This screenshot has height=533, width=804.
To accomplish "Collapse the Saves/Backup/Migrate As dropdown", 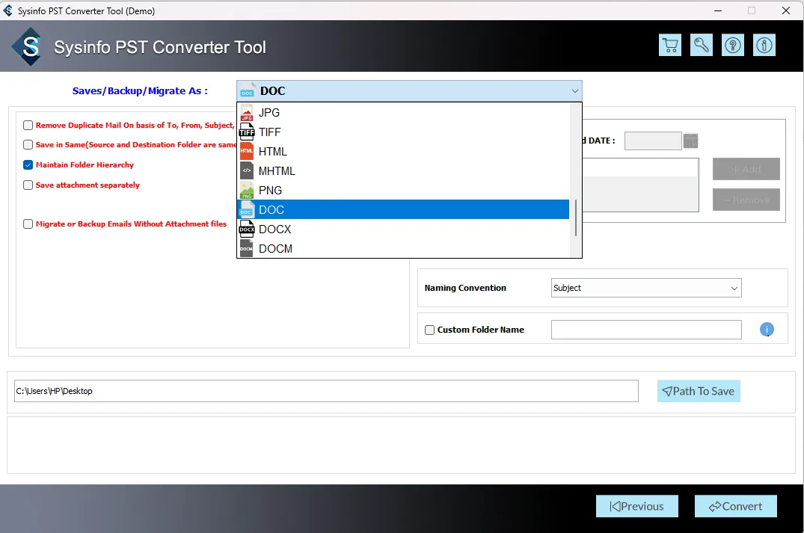I will [574, 91].
